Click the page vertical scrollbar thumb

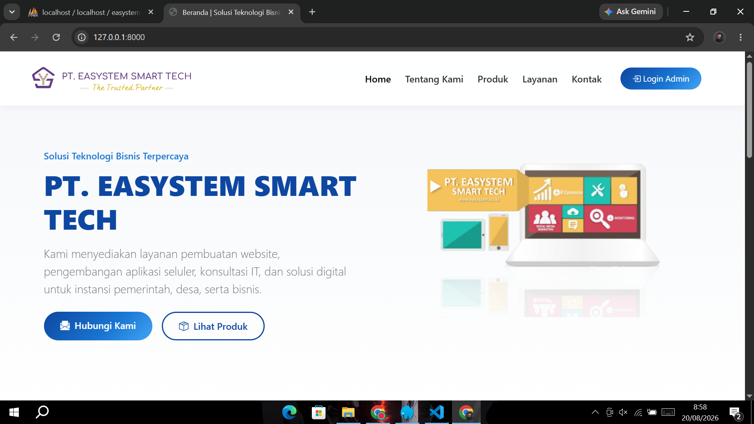click(749, 110)
